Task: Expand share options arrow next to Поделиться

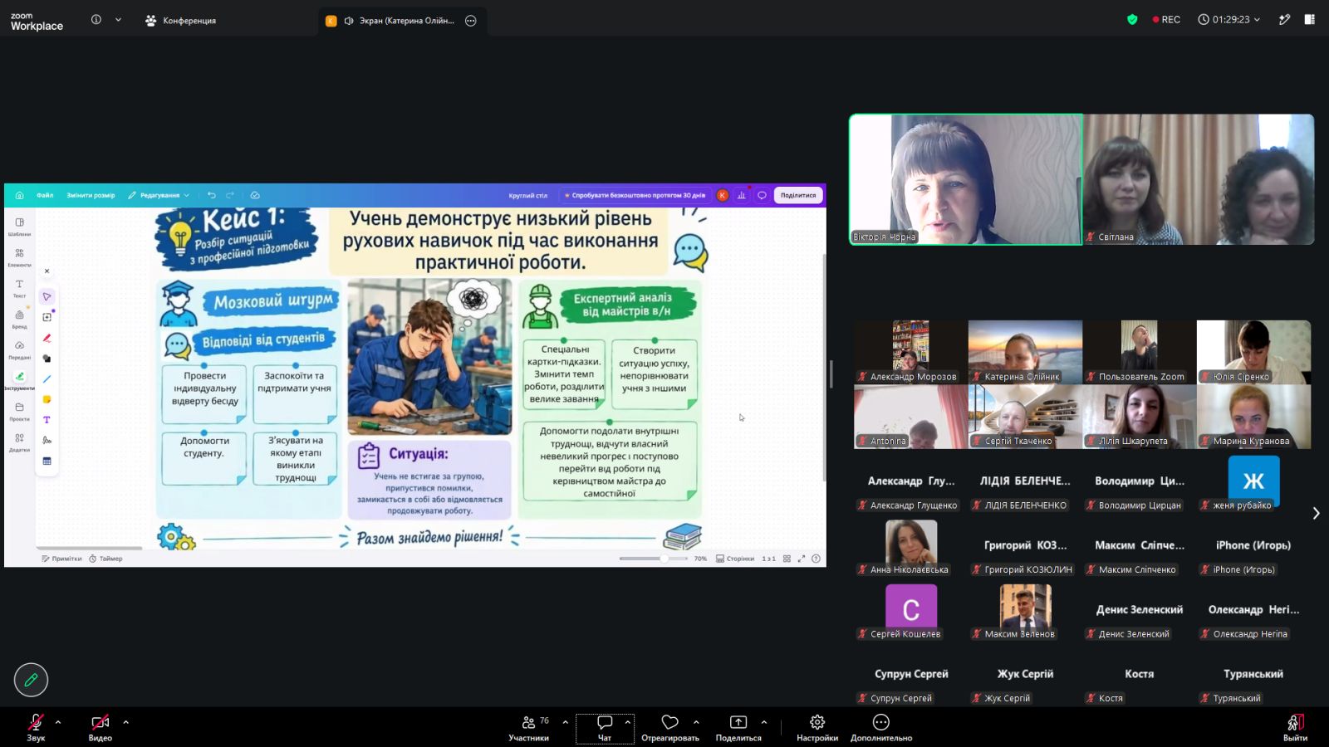Action: [764, 722]
